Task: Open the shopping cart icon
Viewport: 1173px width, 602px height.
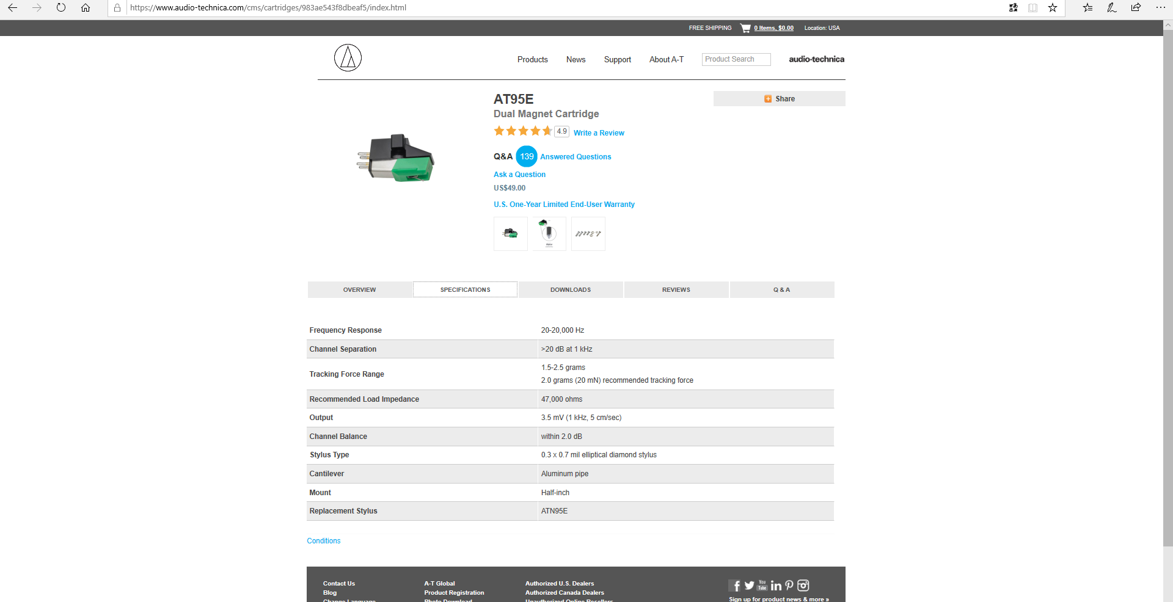Action: coord(745,28)
